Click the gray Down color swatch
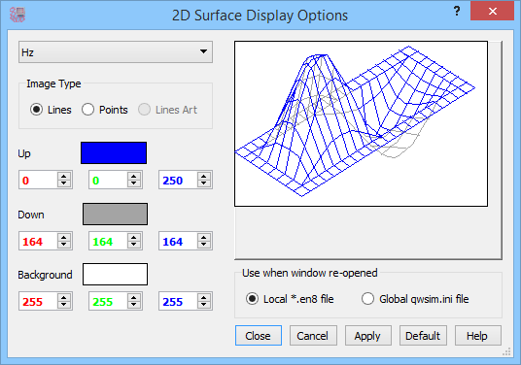 (x=115, y=214)
